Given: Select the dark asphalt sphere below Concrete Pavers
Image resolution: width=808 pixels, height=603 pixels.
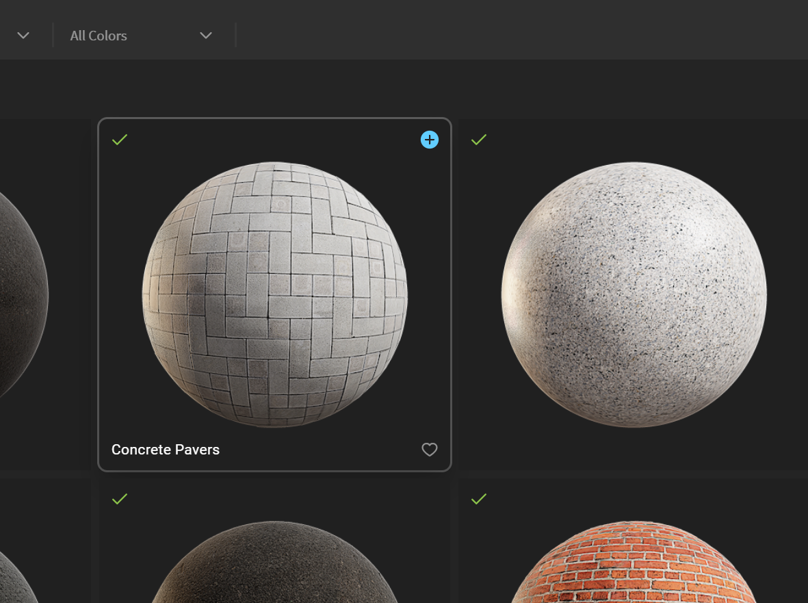Looking at the screenshot, I should [x=274, y=562].
